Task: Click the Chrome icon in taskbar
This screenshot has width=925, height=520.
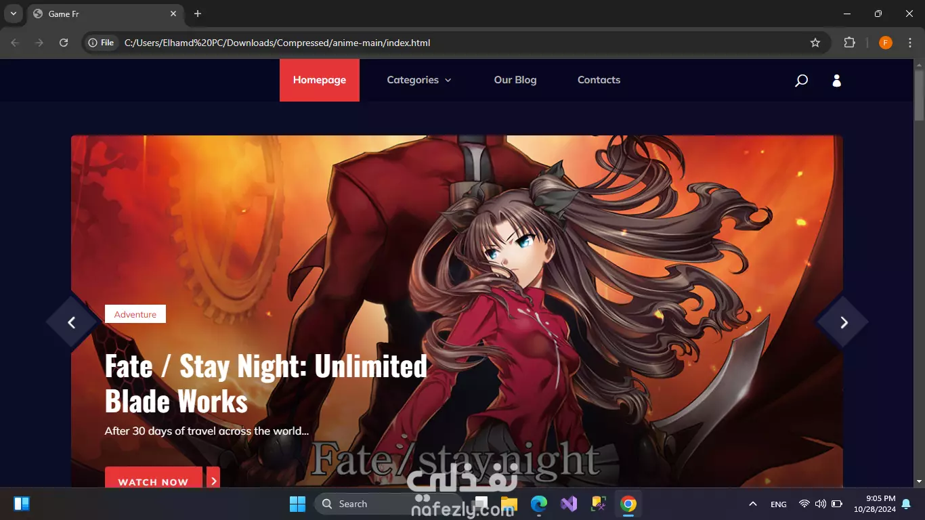Action: coord(628,504)
